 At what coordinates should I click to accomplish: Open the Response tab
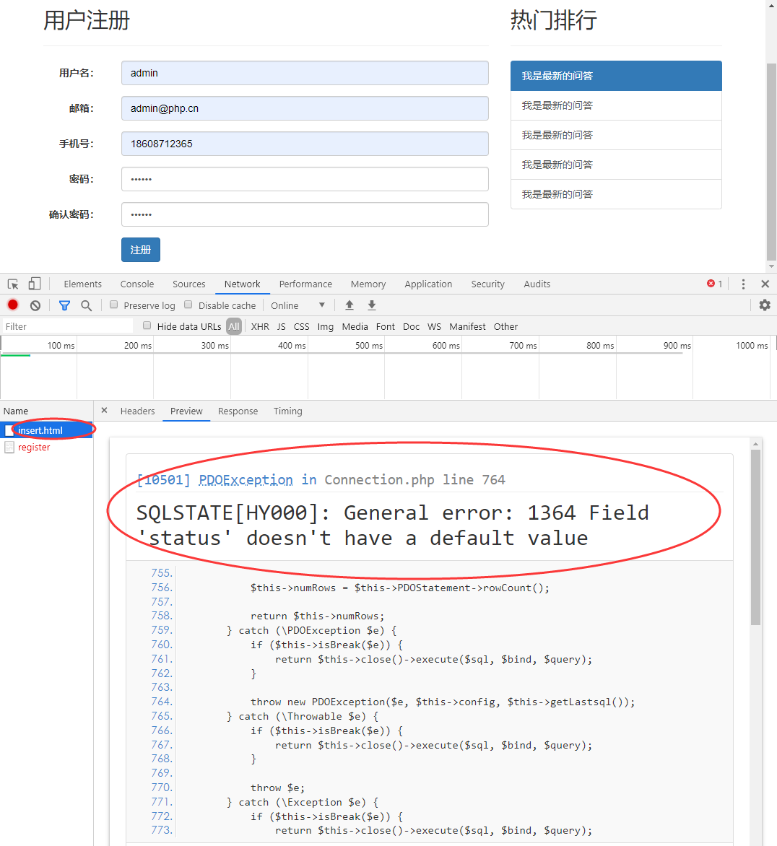pos(238,411)
